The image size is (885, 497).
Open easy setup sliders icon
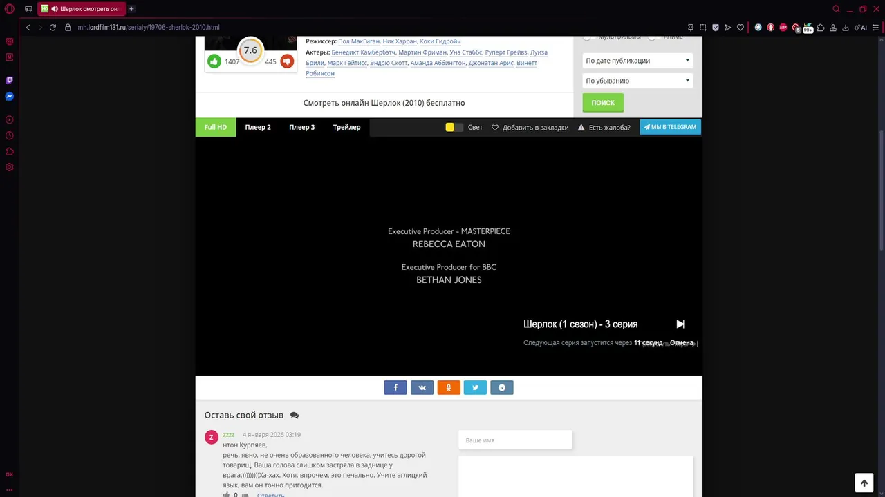(x=876, y=28)
